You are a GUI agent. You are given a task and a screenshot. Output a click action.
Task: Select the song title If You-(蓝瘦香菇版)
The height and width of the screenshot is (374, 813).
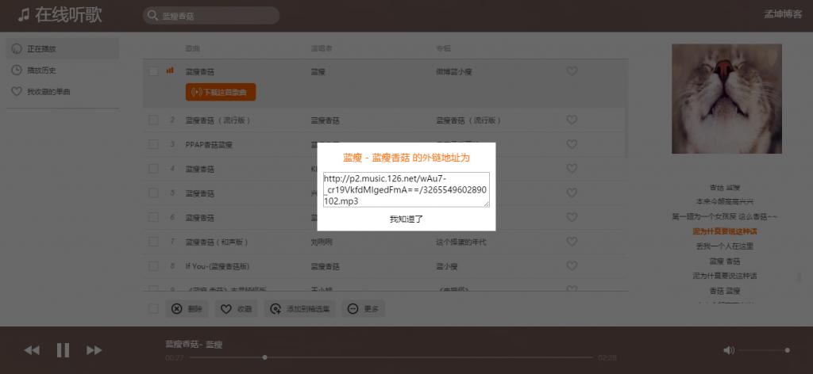[x=218, y=266]
